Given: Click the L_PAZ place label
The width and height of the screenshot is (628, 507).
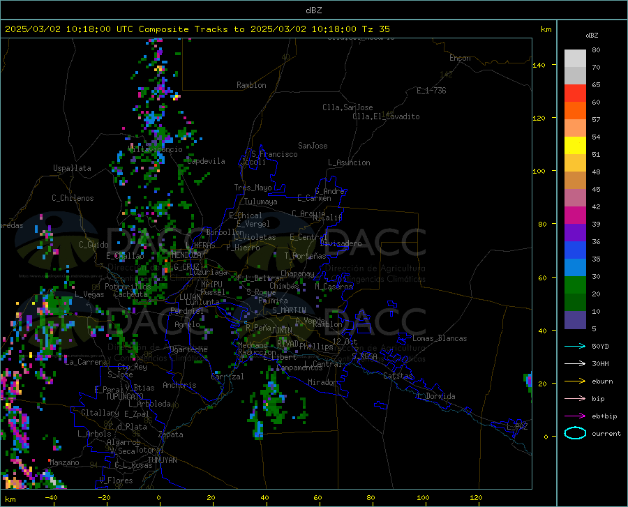Looking at the screenshot, I should point(517,427).
